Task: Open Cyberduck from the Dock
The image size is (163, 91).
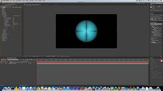Action: [x=16, y=88]
